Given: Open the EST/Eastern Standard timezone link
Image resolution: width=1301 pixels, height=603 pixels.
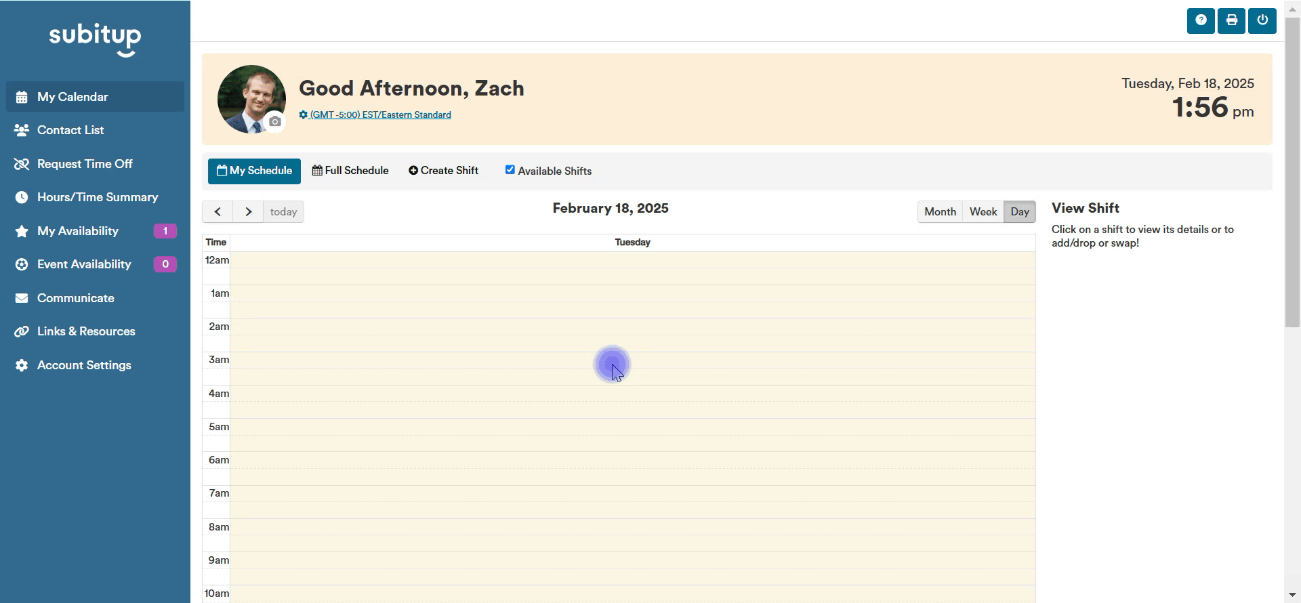Looking at the screenshot, I should coord(380,115).
